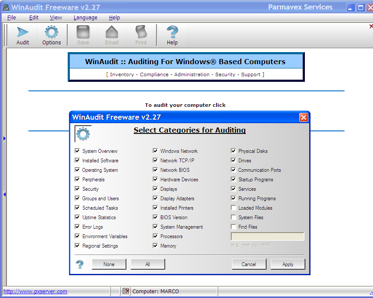Image resolution: width=373 pixels, height=298 pixels.
Task: Uncheck Installed Printers
Action: click(155, 208)
